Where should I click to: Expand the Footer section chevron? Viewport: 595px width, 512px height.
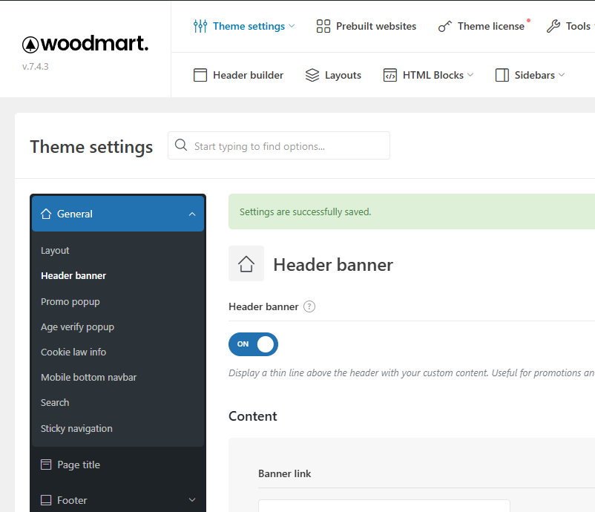point(192,500)
